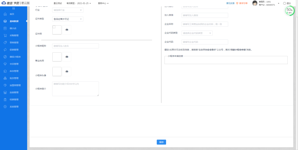Click the 小程序申请进度 progress box
The width and height of the screenshot is (298, 150).
[226, 60]
